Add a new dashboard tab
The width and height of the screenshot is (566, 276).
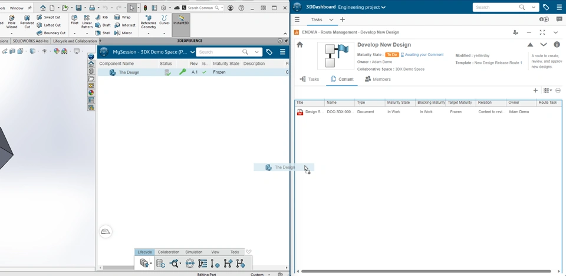343,19
